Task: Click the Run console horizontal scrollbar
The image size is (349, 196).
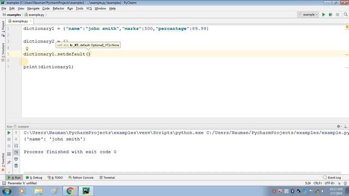Action: tap(182, 173)
